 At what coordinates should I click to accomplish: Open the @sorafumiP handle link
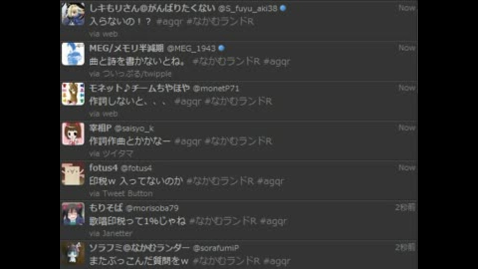point(216,248)
